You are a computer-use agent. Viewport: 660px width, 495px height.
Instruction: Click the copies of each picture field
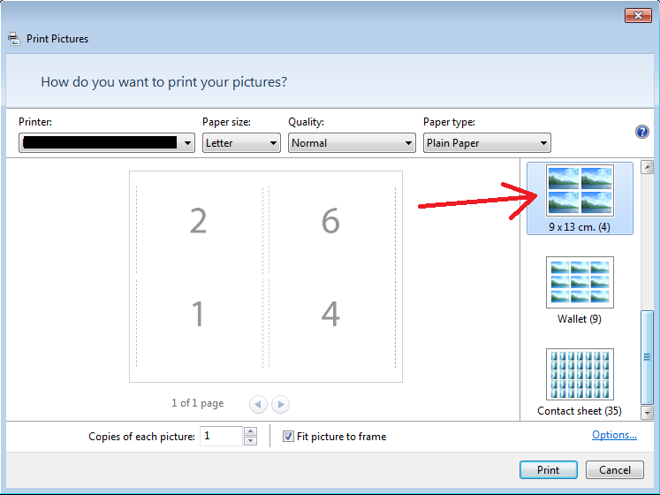(x=222, y=436)
